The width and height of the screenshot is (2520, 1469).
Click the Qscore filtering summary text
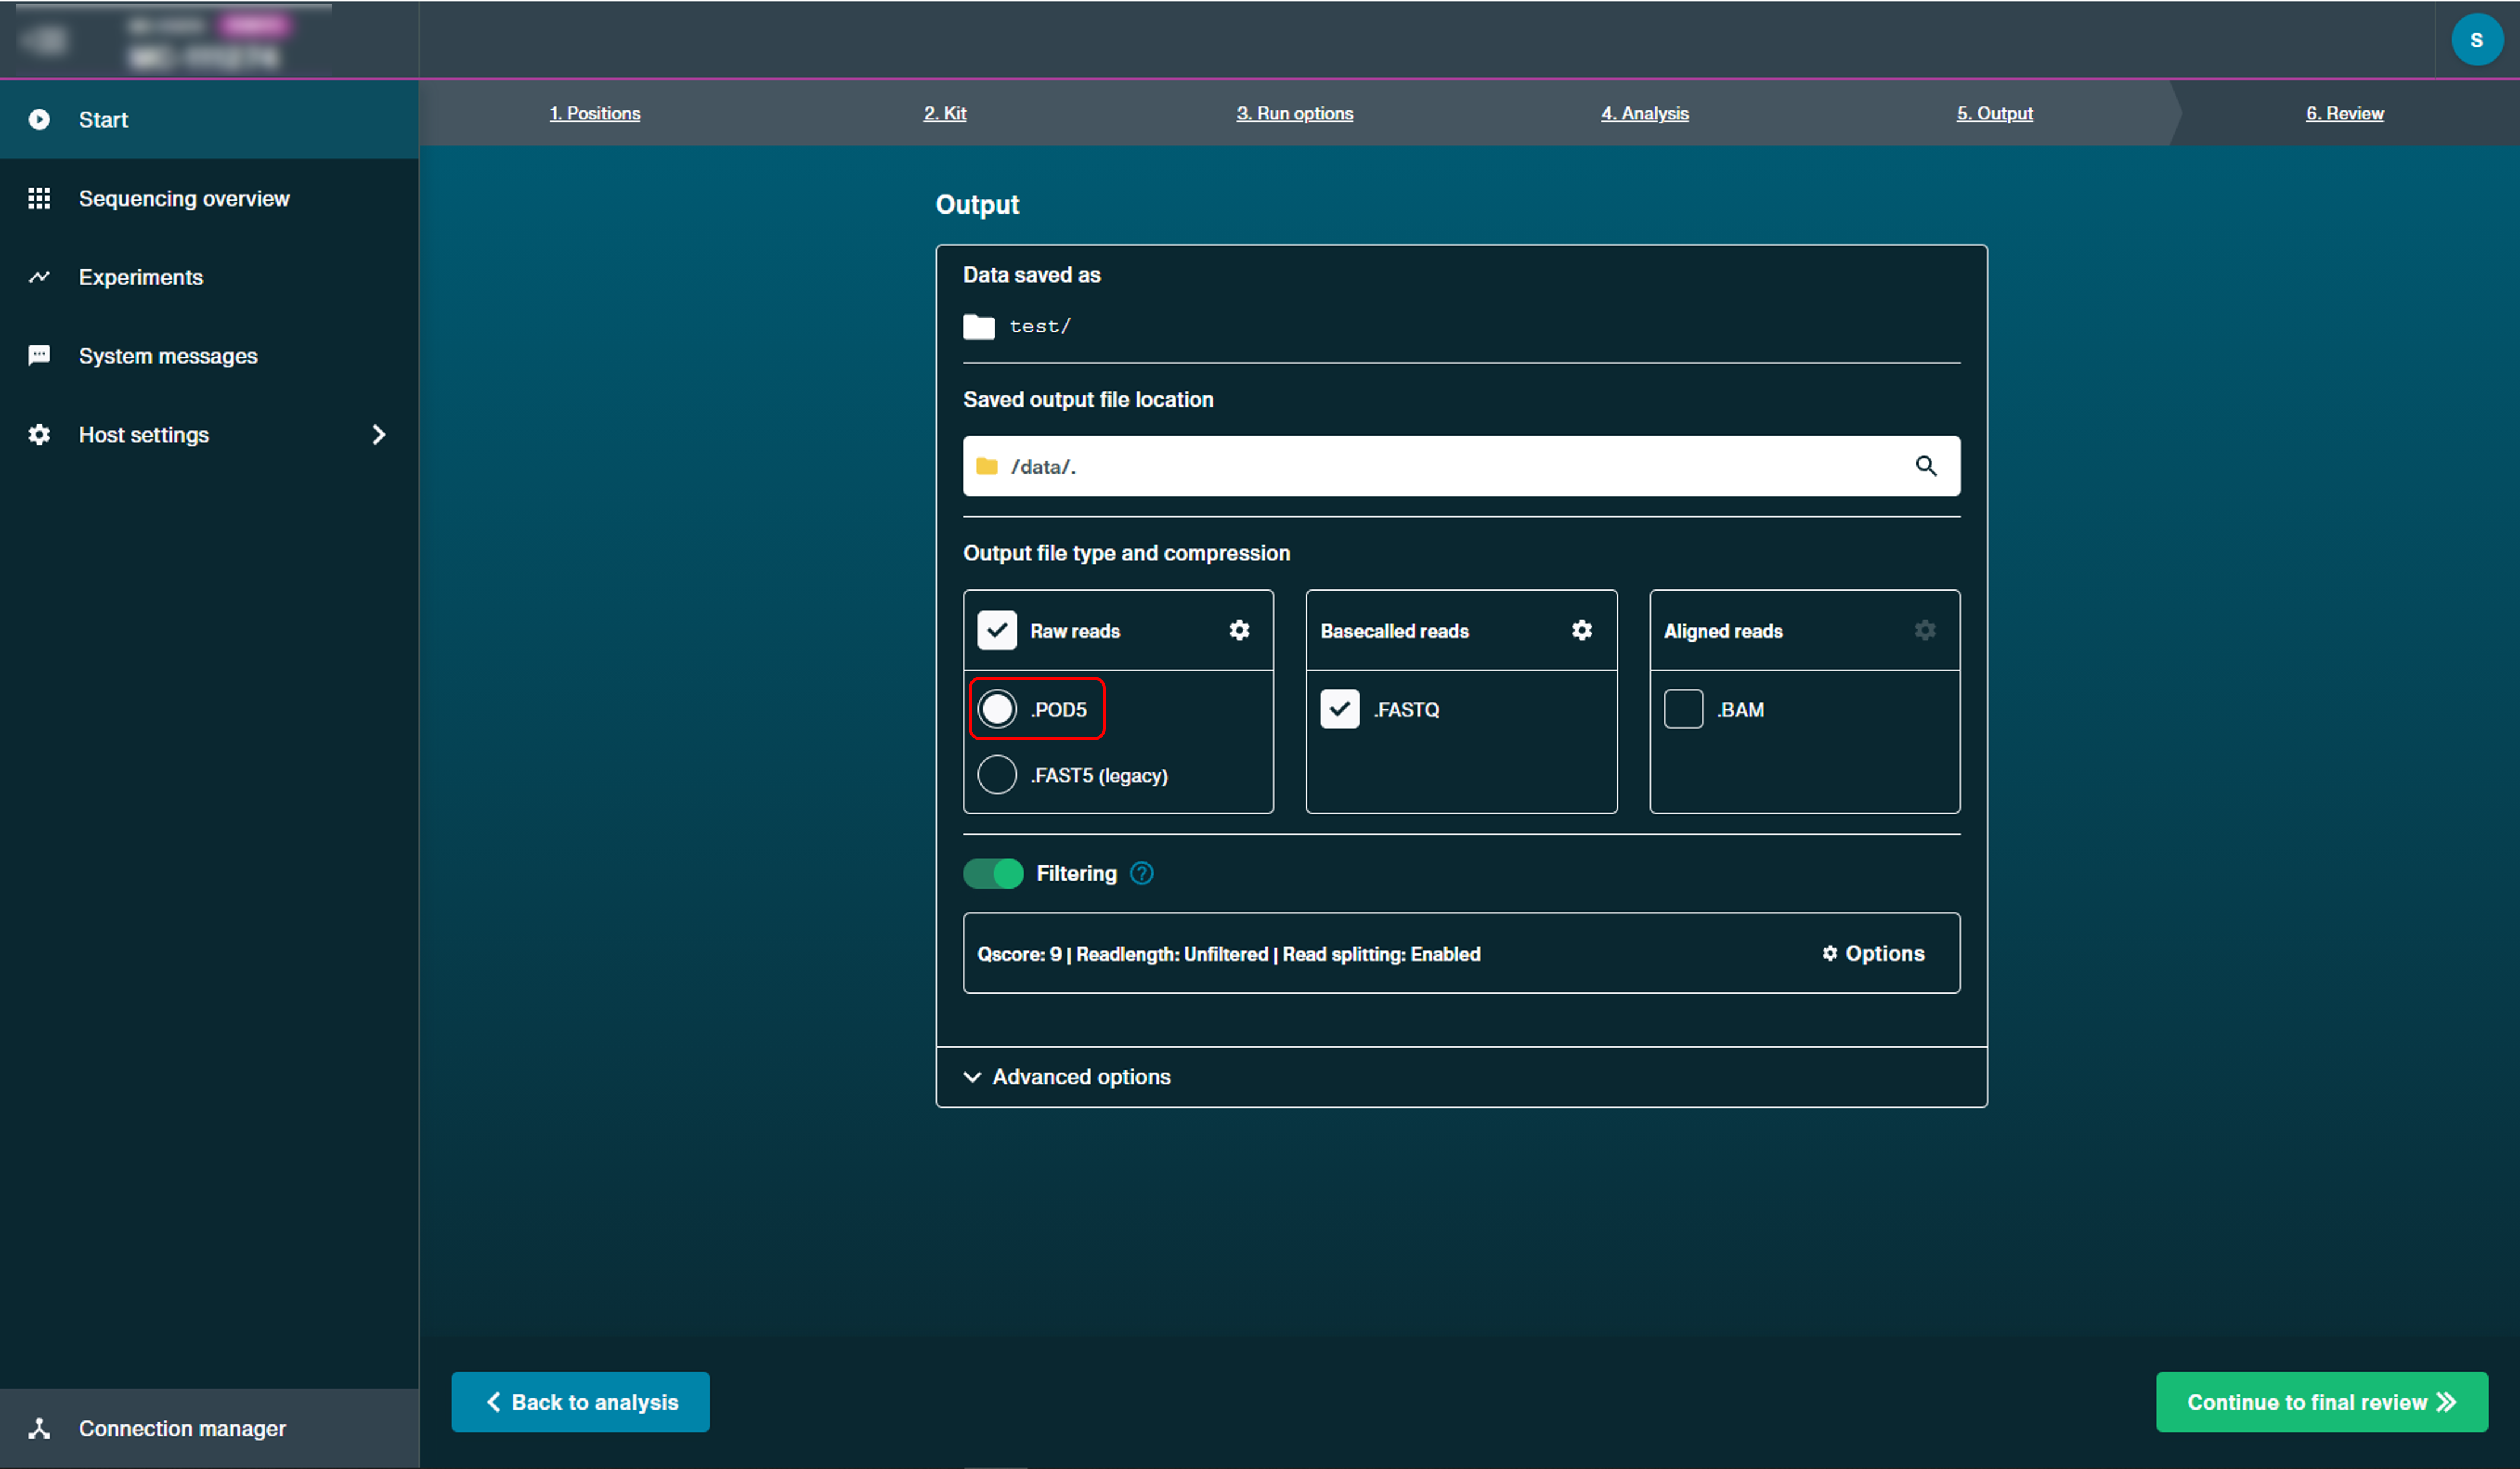1228,954
